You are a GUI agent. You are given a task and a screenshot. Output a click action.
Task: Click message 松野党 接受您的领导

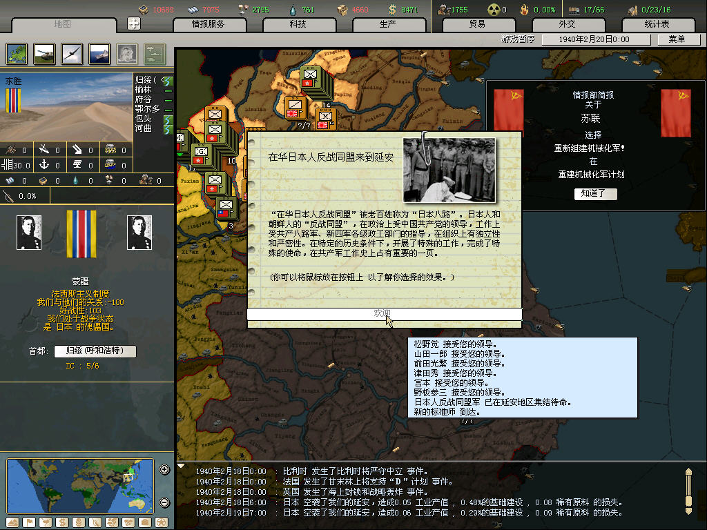tap(456, 344)
